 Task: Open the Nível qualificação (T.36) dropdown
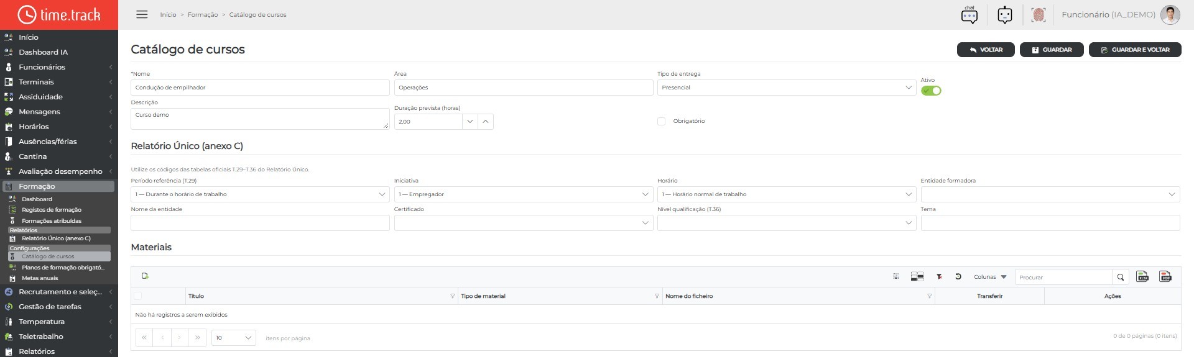[x=787, y=223]
